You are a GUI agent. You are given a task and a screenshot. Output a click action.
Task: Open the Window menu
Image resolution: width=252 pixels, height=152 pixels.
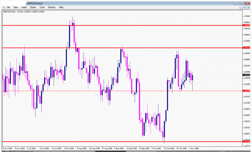pos(52,7)
